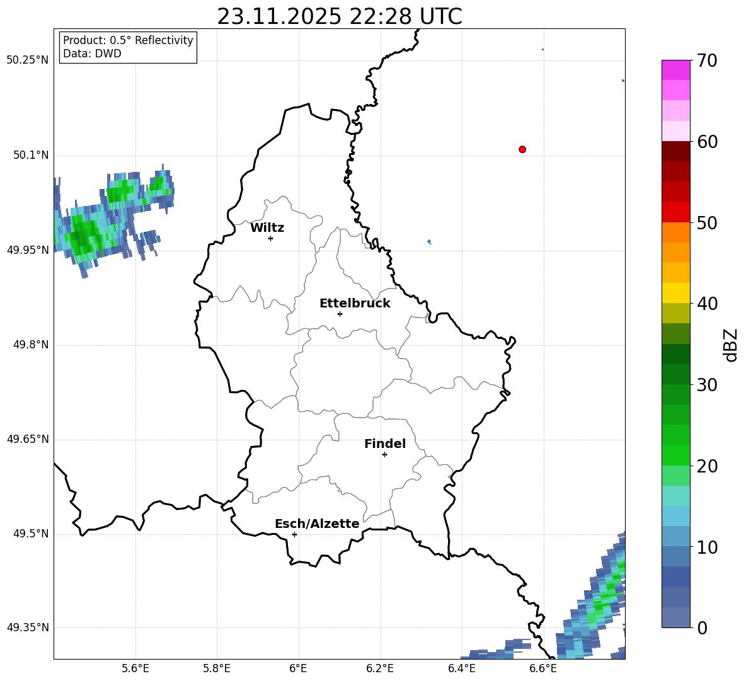Click the 49.8°N latitude label

pyautogui.click(x=31, y=345)
